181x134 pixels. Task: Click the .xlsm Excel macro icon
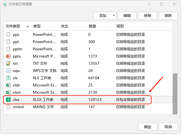click(x=8, y=92)
